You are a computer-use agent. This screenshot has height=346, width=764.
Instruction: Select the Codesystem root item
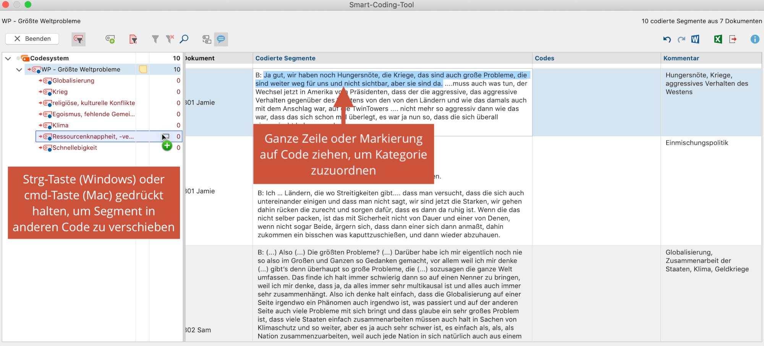coord(49,58)
